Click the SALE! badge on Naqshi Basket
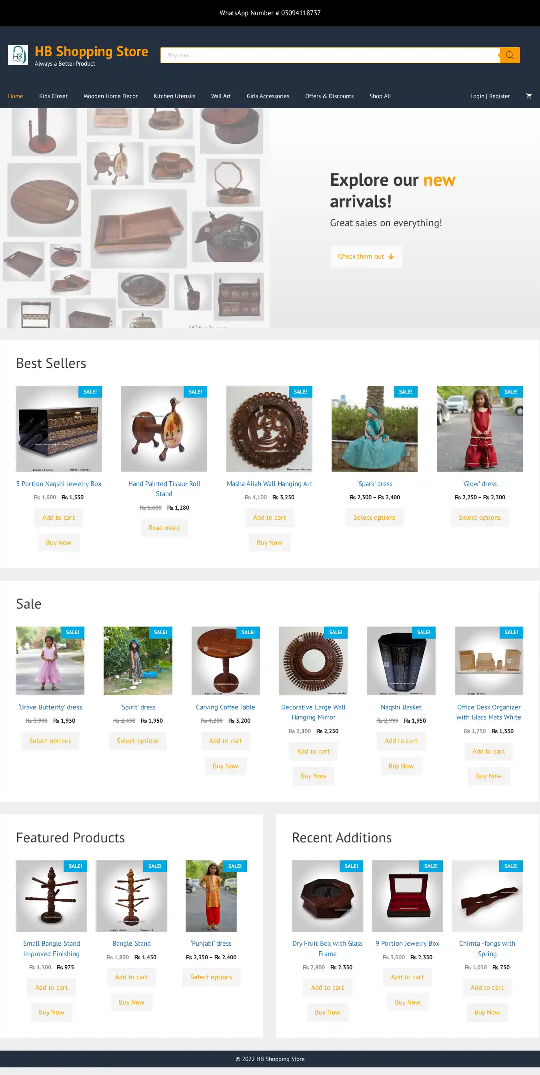The height and width of the screenshot is (1075, 540). point(424,632)
